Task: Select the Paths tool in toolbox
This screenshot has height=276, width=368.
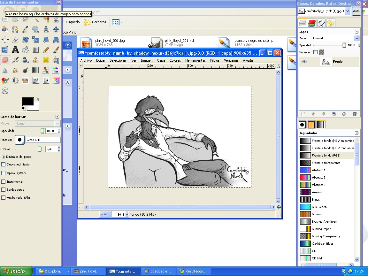Action: (x=15, y=29)
